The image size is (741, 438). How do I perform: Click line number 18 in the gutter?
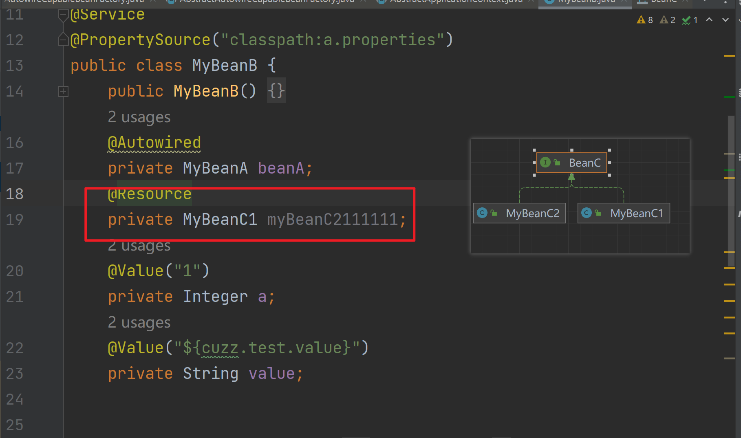click(15, 194)
